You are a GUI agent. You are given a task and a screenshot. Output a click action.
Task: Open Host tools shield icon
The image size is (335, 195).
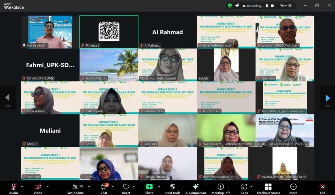click(x=173, y=187)
